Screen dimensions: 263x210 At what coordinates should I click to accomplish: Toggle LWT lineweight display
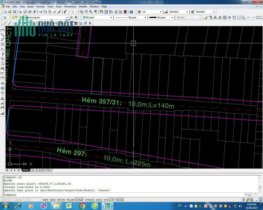113,200
